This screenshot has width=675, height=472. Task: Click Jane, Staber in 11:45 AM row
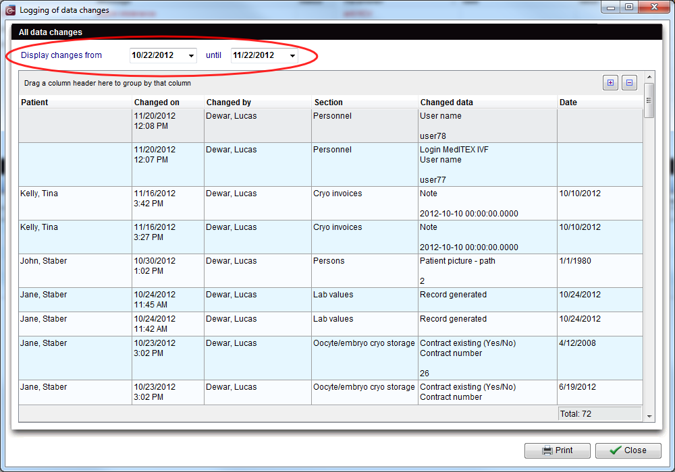pyautogui.click(x=43, y=295)
